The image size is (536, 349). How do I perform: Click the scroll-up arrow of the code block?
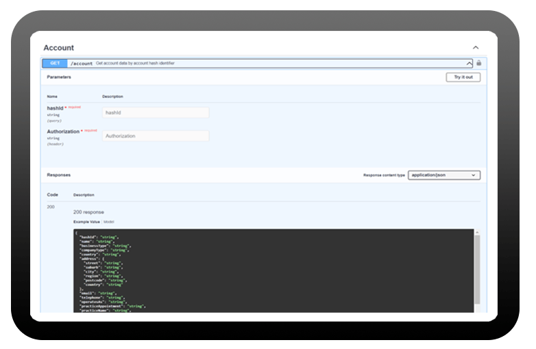(x=477, y=232)
